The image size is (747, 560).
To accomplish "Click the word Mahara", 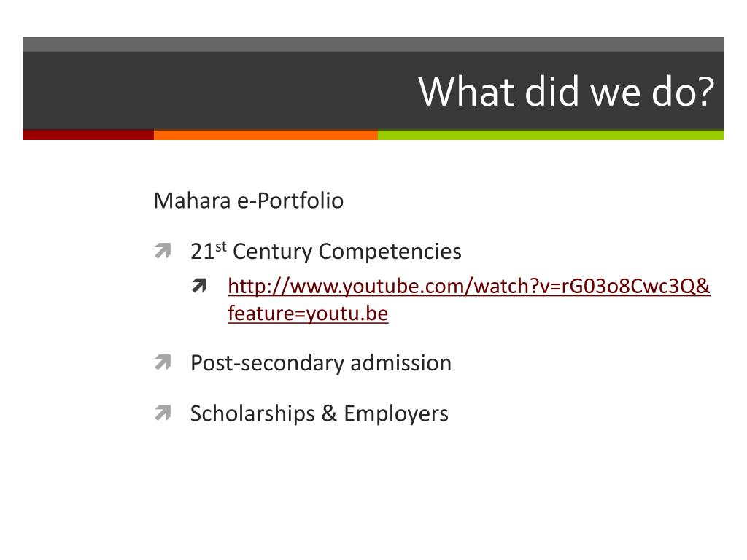I will (x=192, y=201).
